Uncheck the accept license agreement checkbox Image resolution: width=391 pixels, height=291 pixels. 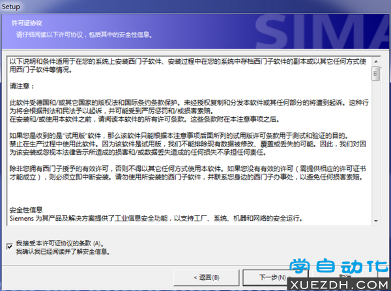click(10, 247)
